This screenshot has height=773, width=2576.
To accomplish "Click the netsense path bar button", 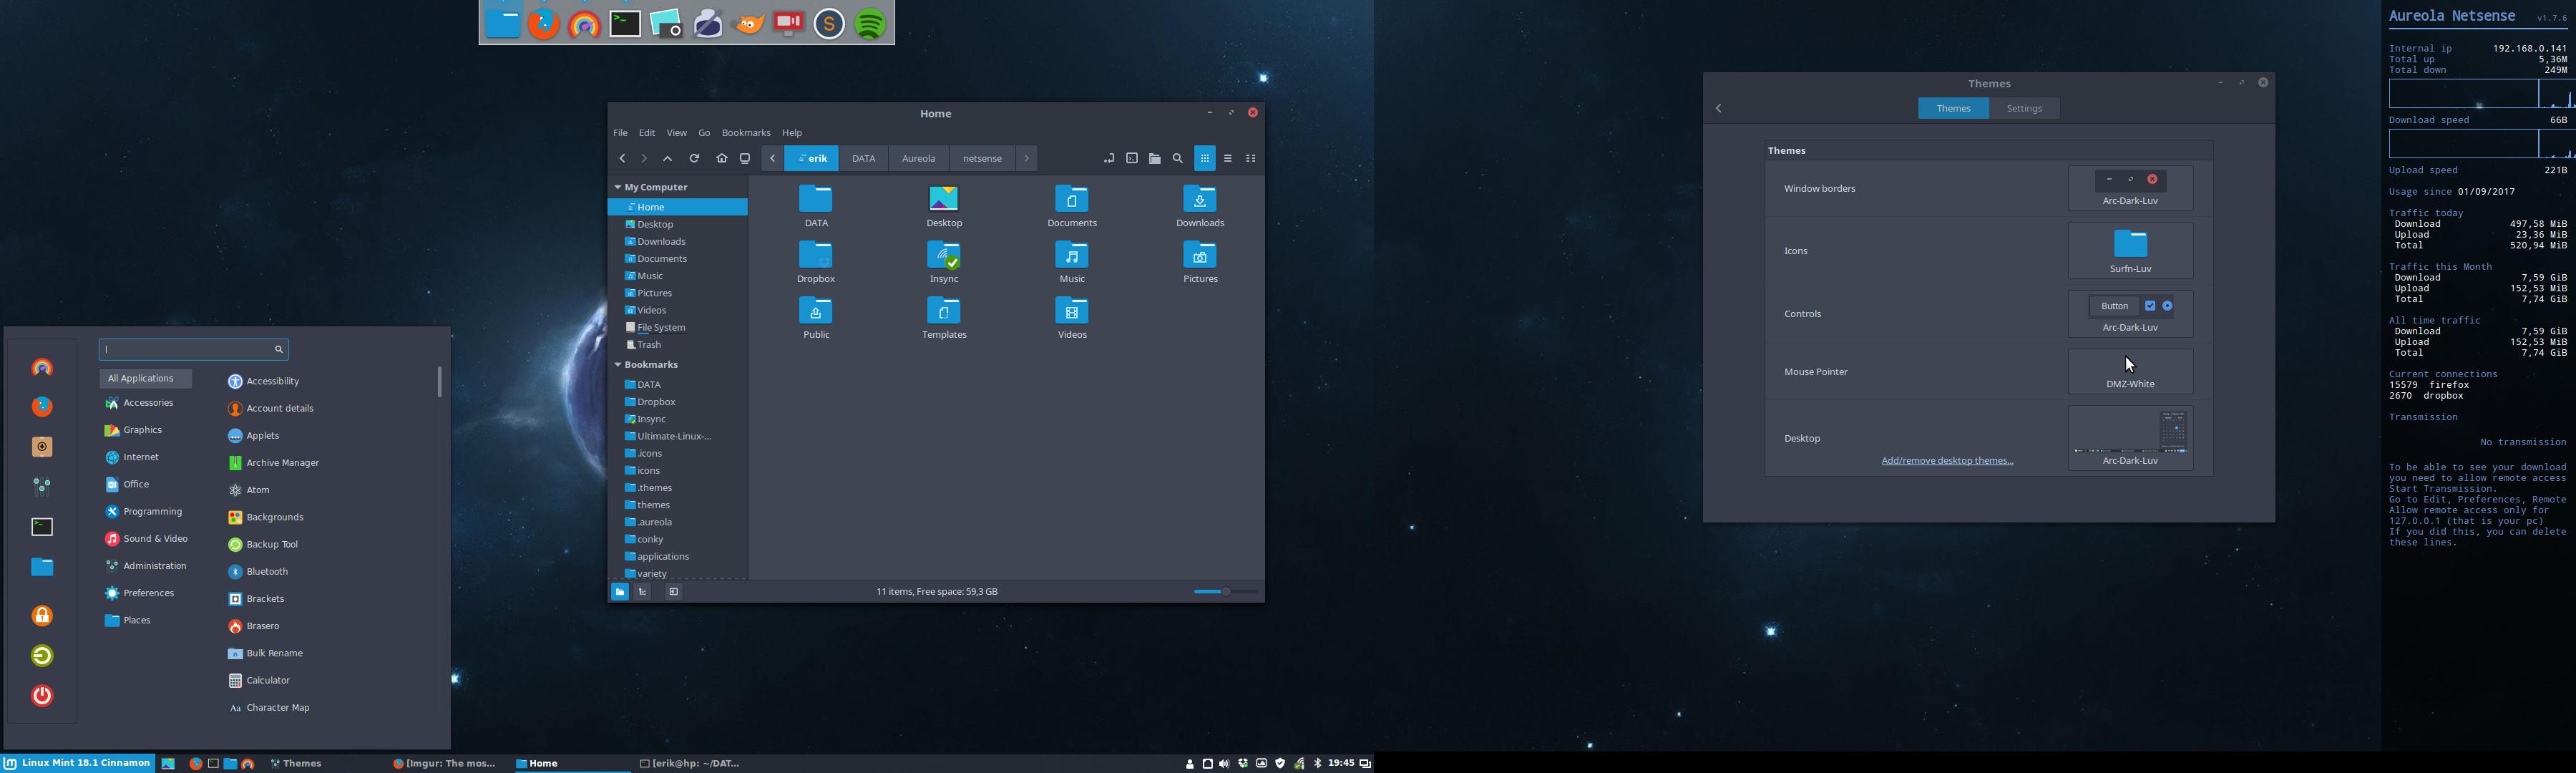I will coord(982,159).
